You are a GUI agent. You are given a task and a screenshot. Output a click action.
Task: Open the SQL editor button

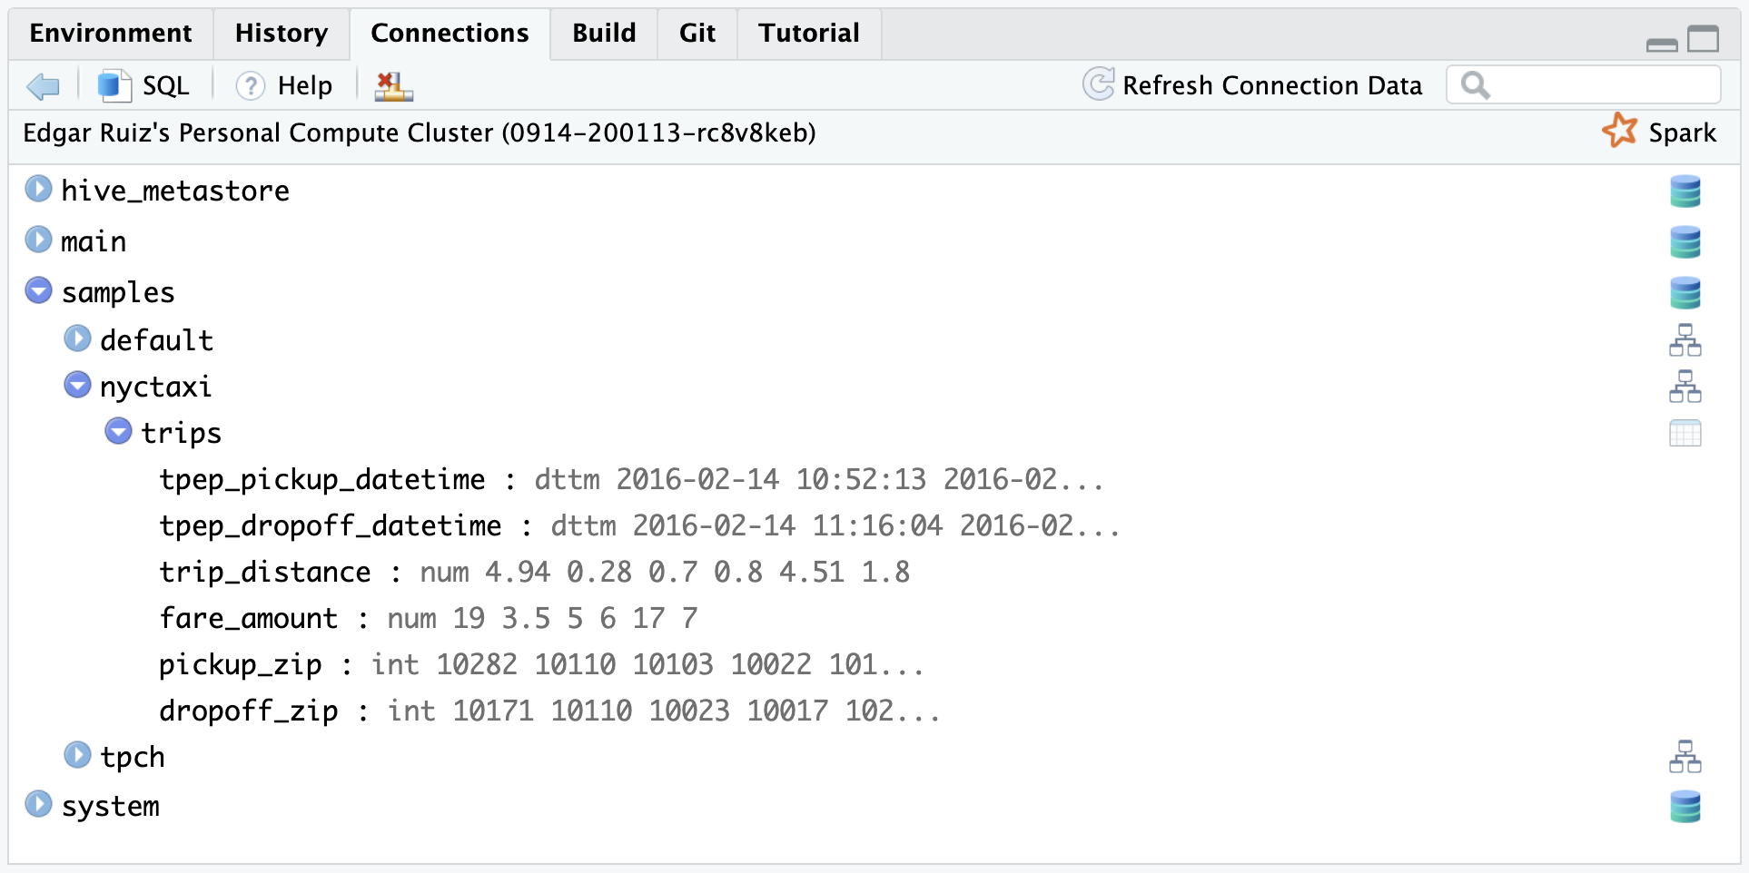pos(143,86)
